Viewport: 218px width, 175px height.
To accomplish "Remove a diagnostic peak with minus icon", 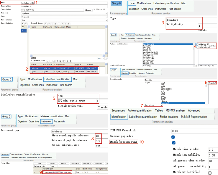I will tap(51, 61).
